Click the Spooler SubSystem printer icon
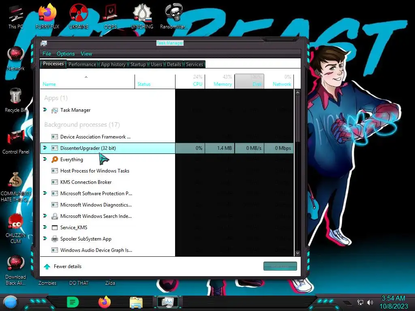The image size is (415, 311). click(x=55, y=239)
